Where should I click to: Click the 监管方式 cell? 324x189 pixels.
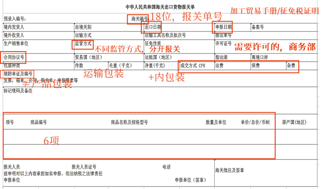click(x=109, y=46)
